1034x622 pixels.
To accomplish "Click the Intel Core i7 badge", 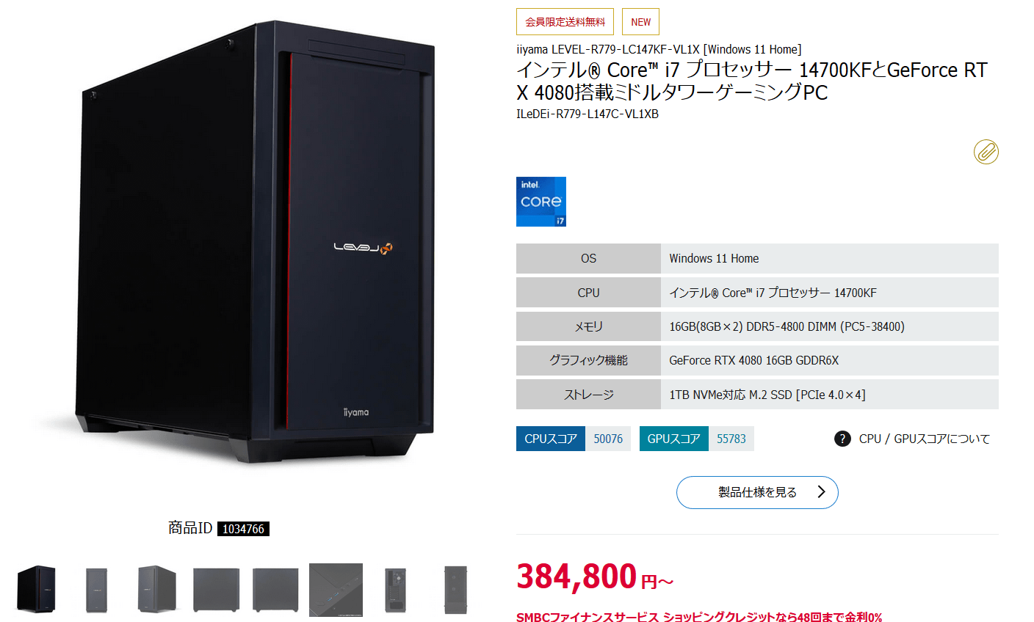I will point(541,202).
